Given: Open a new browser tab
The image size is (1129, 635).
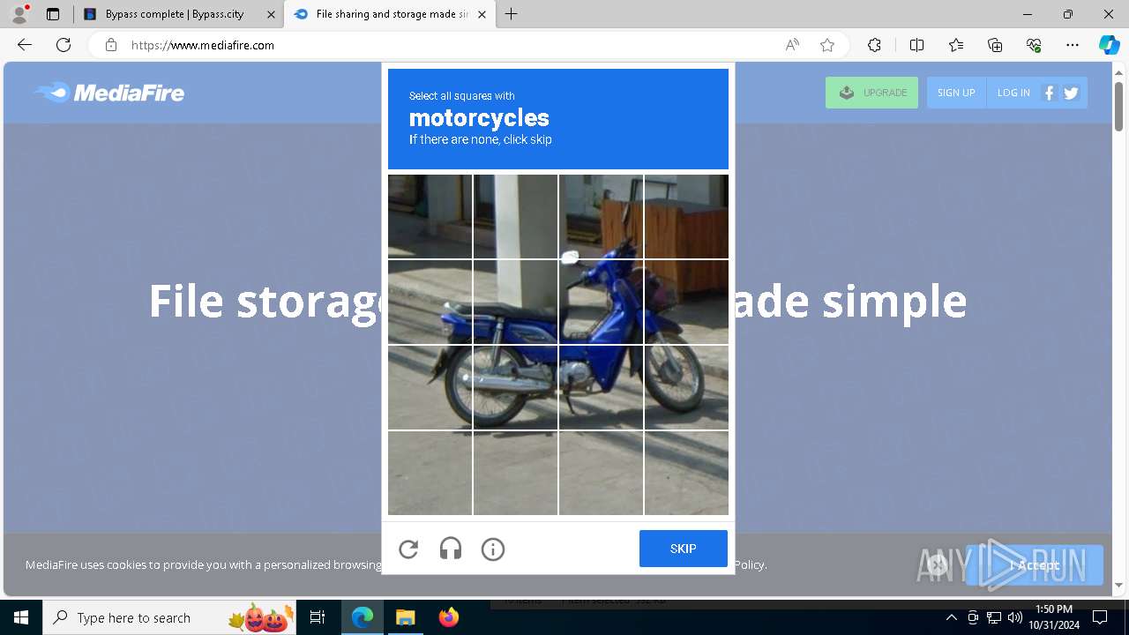Looking at the screenshot, I should (512, 14).
